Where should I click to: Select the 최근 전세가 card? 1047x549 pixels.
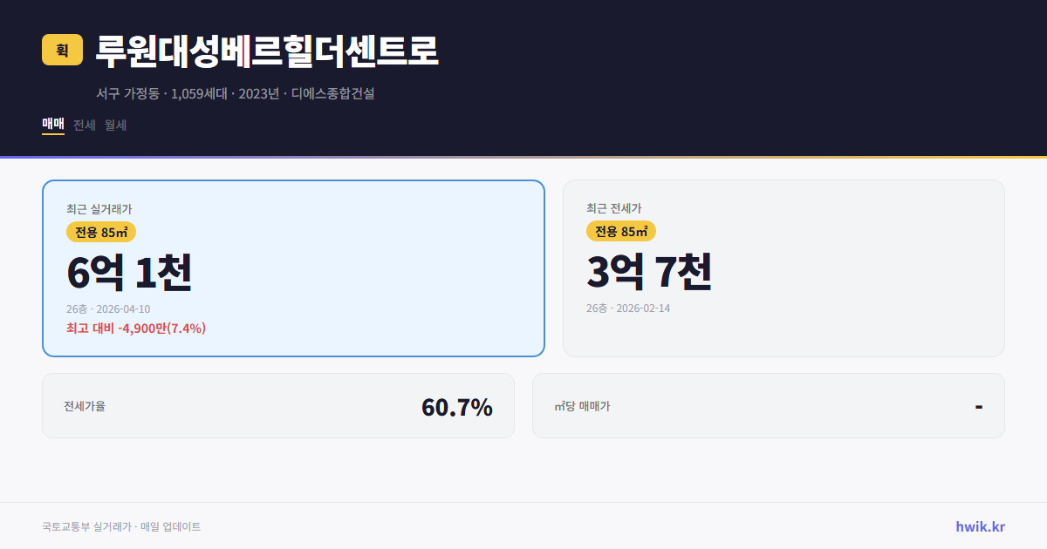tap(784, 268)
